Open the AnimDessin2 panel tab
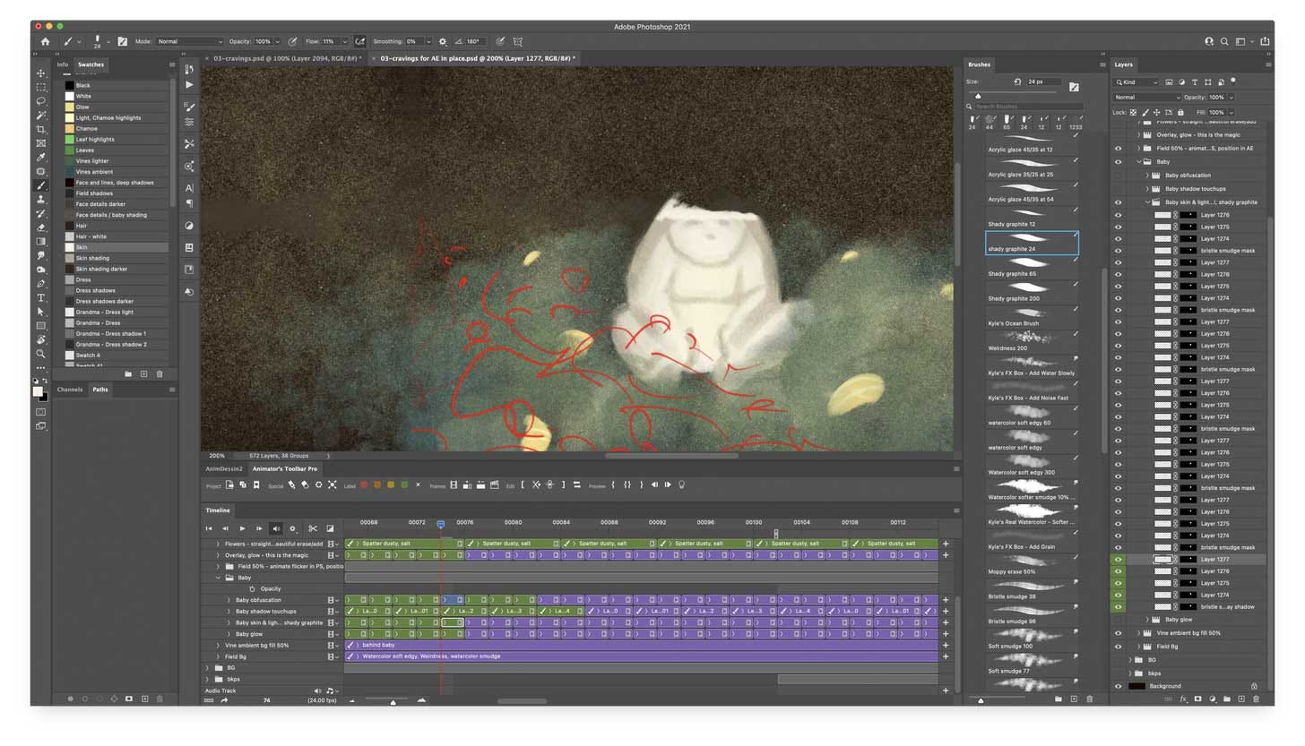This screenshot has width=1305, height=746. pyautogui.click(x=224, y=468)
